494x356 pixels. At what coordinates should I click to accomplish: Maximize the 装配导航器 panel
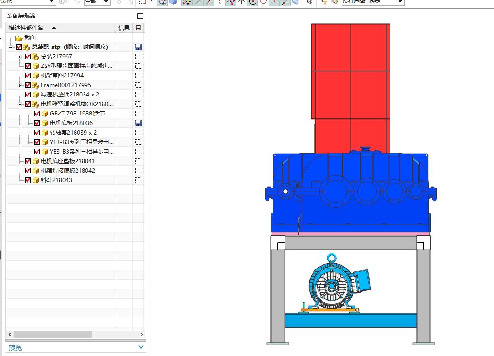click(x=140, y=16)
